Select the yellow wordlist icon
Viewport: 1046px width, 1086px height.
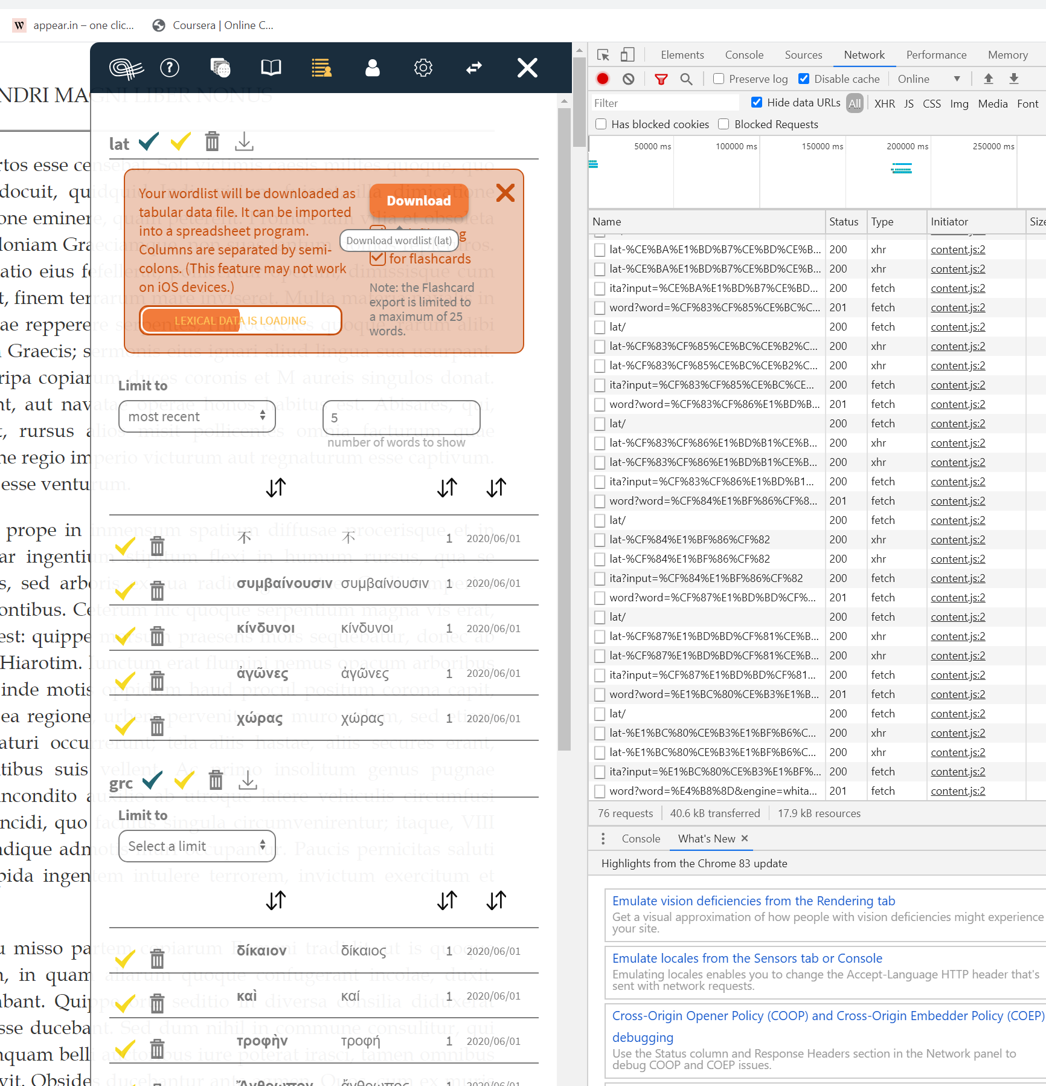[x=321, y=68]
